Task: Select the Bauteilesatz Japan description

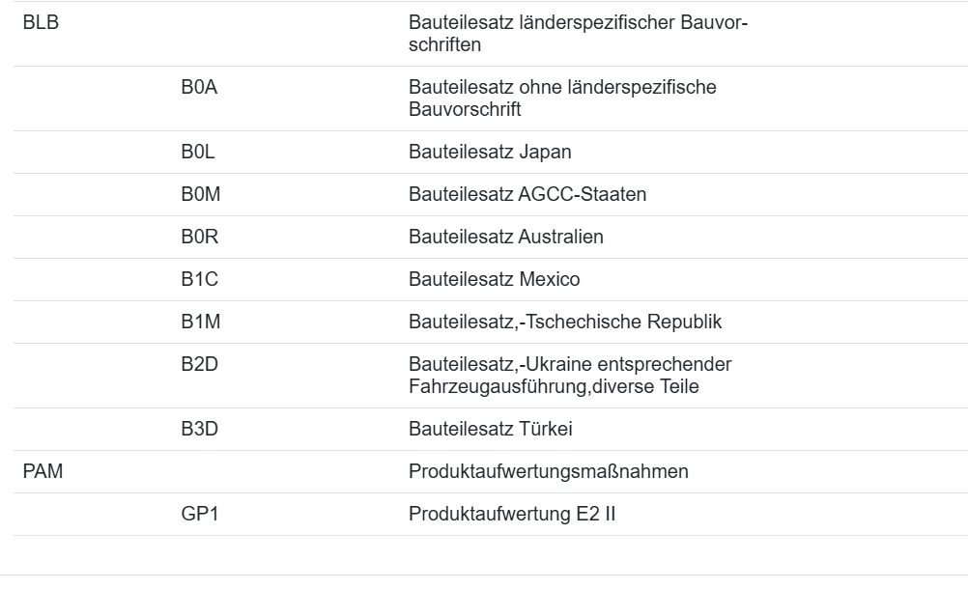Action: click(490, 153)
